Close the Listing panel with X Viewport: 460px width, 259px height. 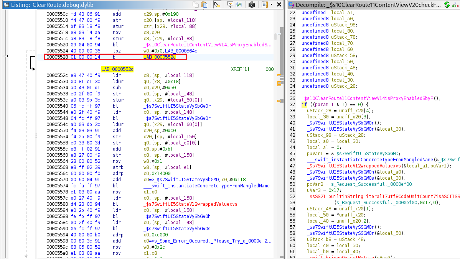[279, 5]
